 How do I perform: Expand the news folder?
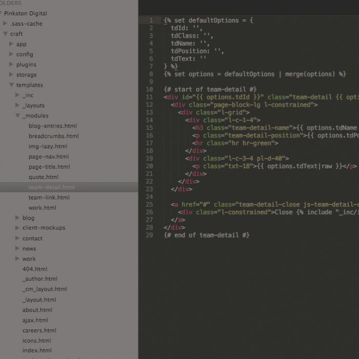(x=18, y=248)
